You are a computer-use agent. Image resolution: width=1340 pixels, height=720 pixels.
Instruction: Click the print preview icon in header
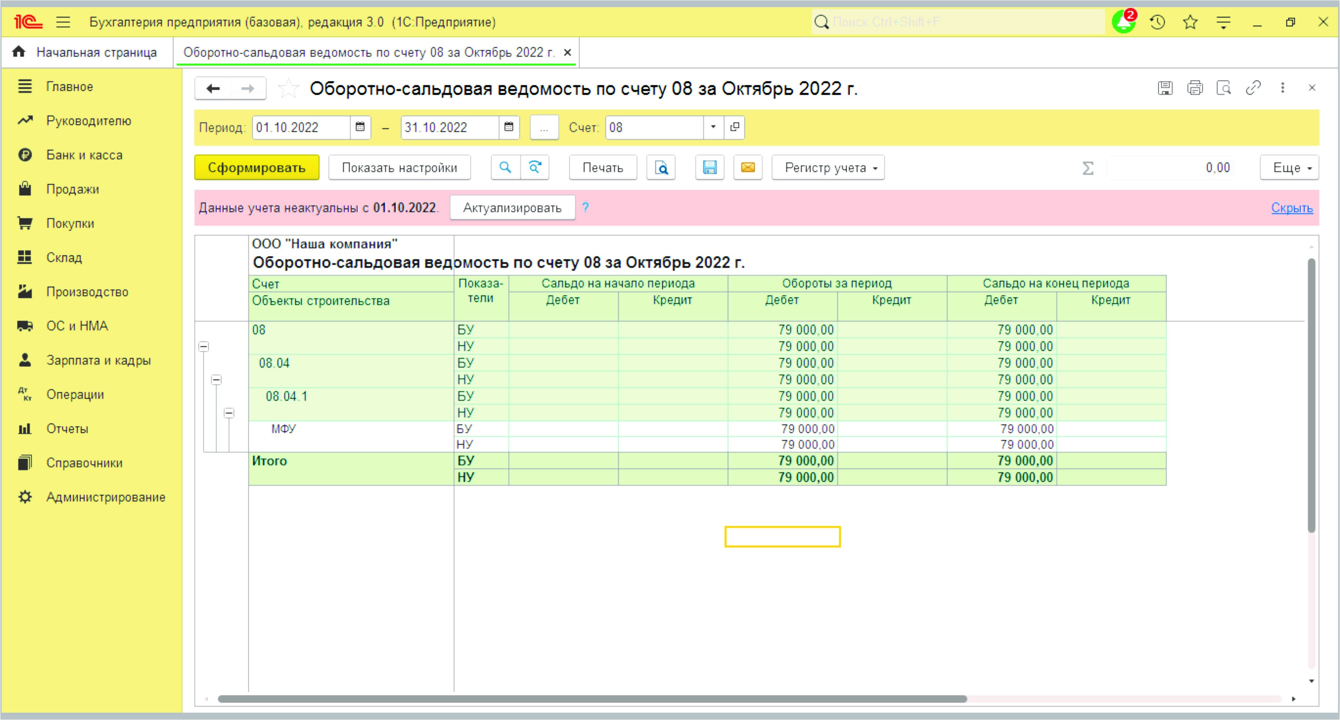click(1224, 88)
